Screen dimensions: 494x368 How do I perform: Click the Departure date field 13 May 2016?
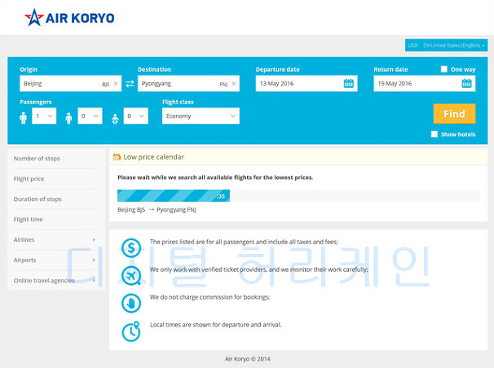(307, 83)
